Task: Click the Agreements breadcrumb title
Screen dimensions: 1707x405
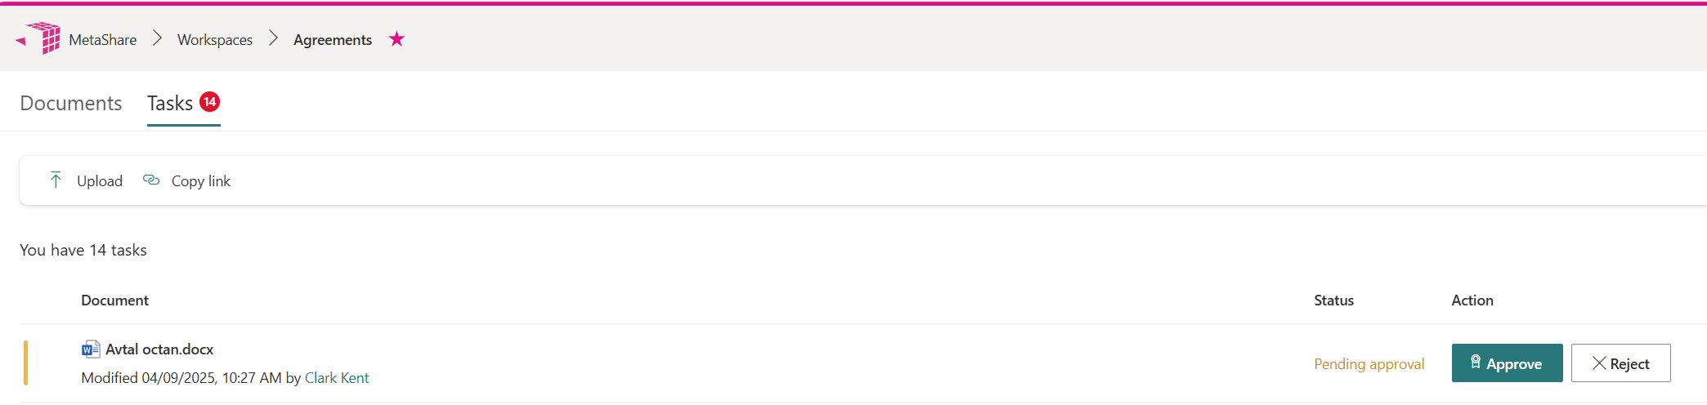Action: click(x=333, y=40)
